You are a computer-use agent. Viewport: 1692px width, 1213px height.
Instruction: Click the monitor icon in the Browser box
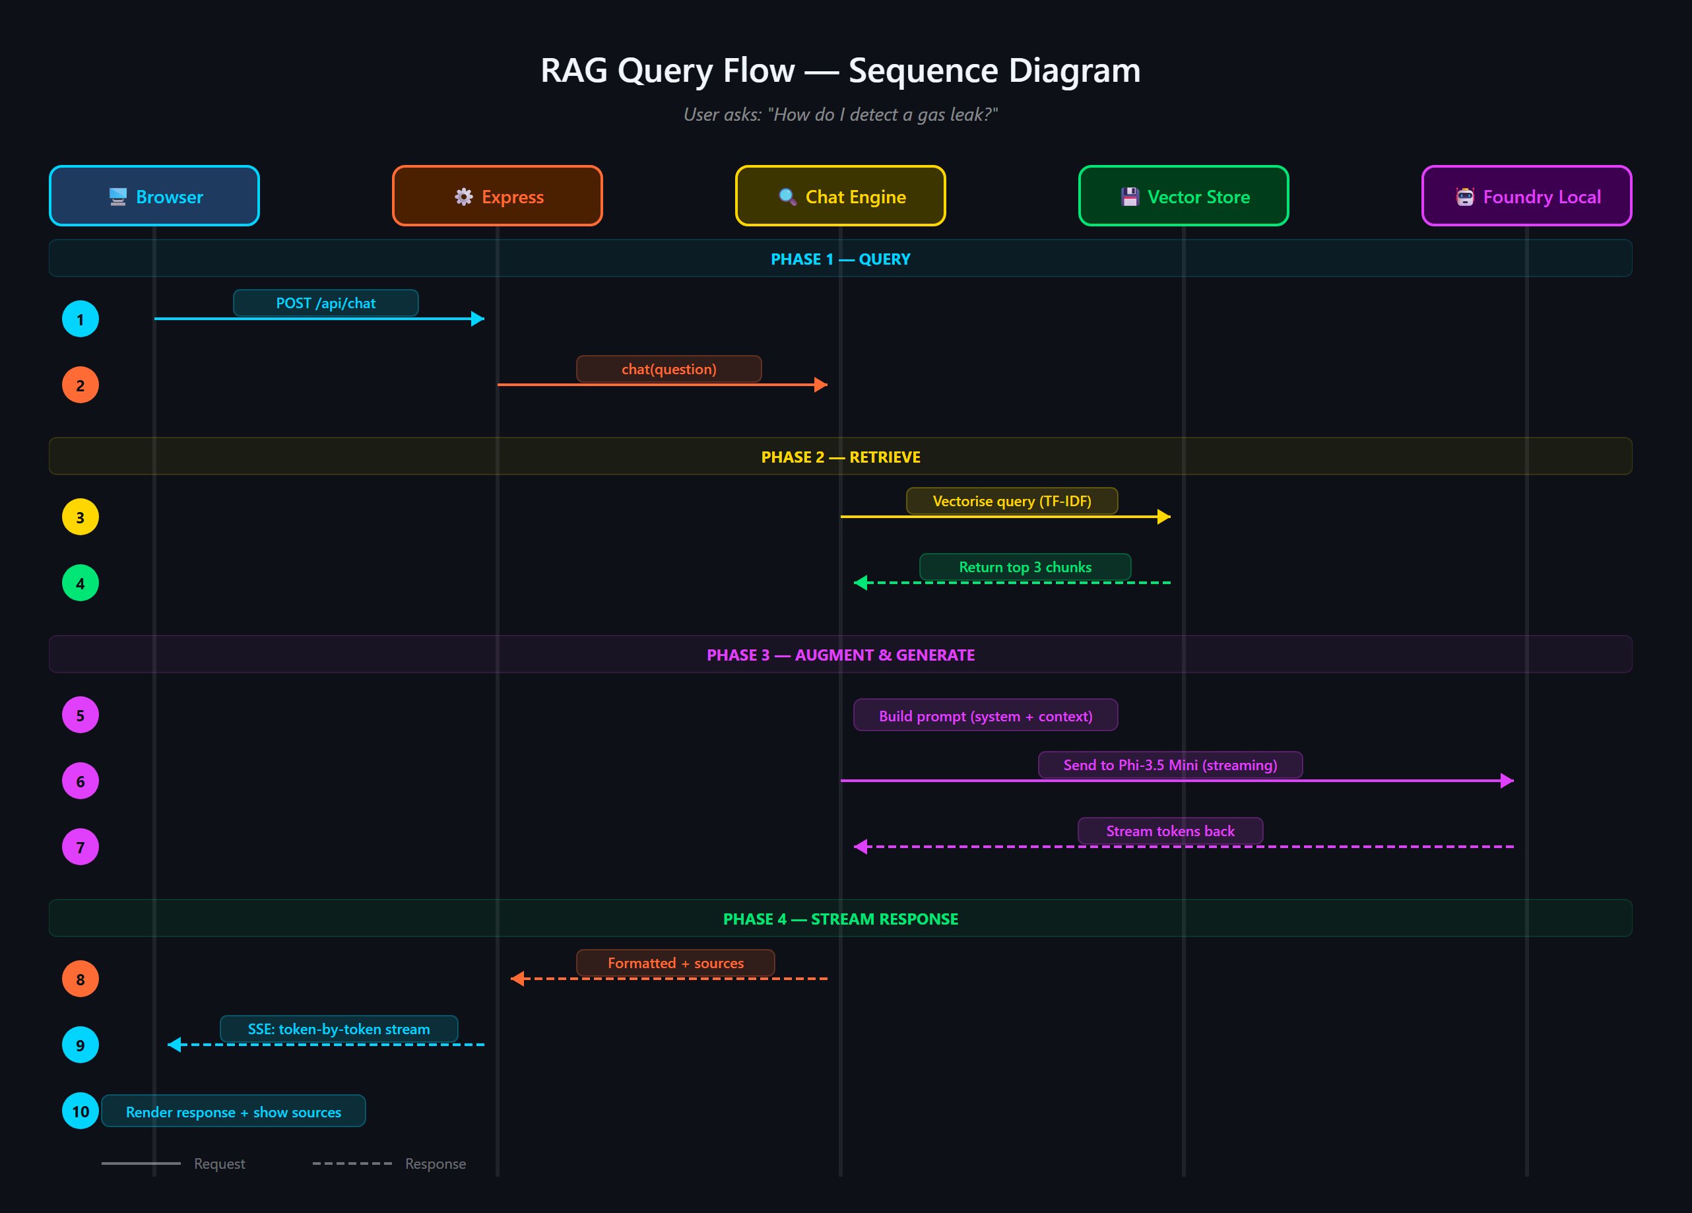tap(119, 197)
